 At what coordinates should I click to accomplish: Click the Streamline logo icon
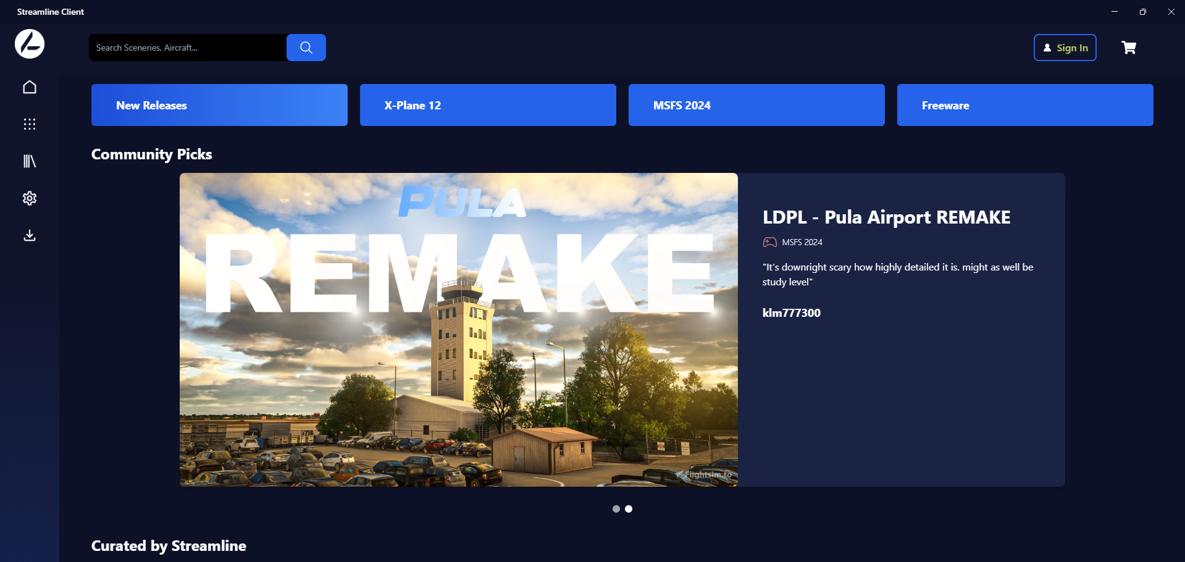tap(30, 44)
